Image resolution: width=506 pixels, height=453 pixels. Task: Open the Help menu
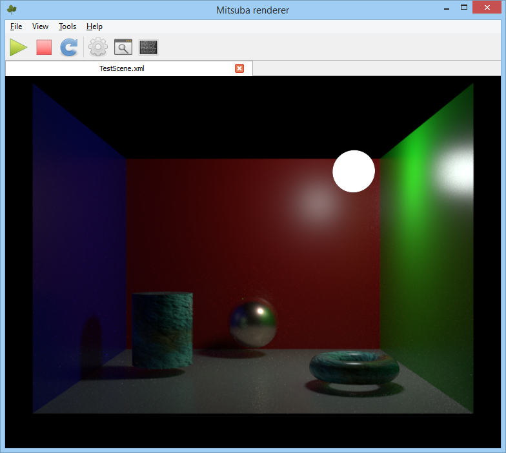coord(94,26)
